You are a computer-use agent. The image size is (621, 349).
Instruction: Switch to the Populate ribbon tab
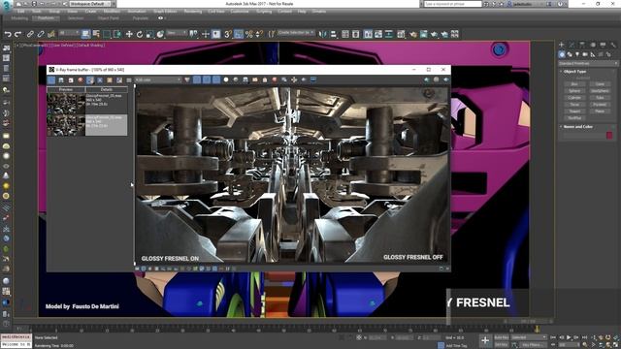[140, 18]
